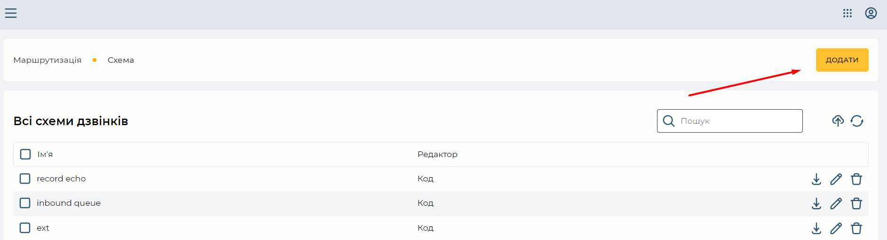The width and height of the screenshot is (887, 240).
Task: Delete the inbound queue schema
Action: pyautogui.click(x=856, y=203)
